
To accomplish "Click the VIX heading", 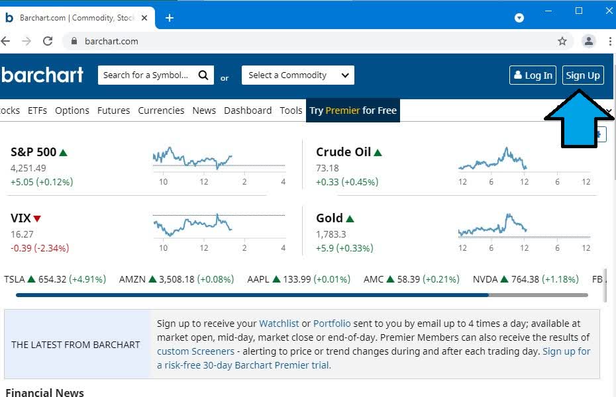I will (x=21, y=218).
